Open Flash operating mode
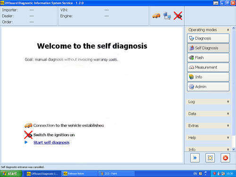The image size is (236, 177). [208, 58]
